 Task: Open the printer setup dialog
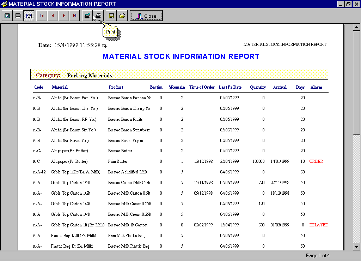[87, 16]
